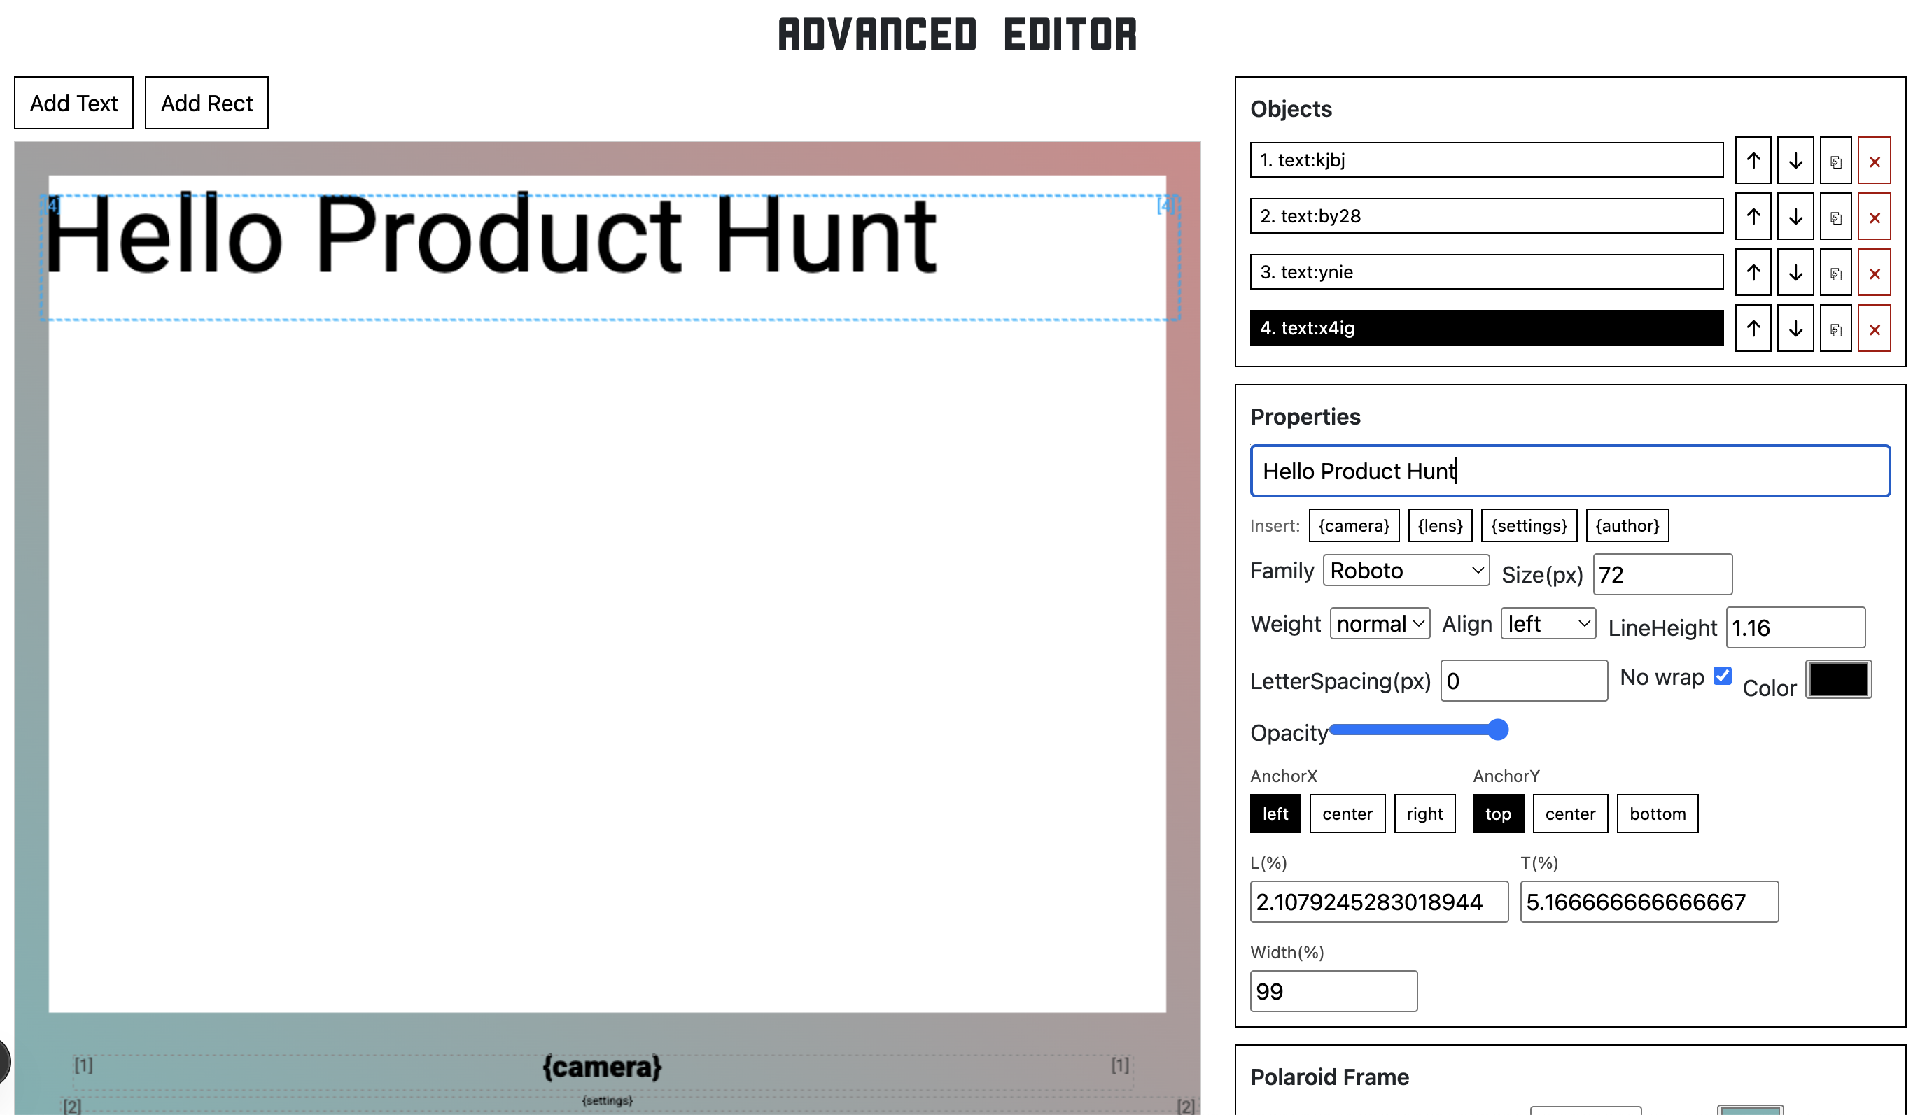Screen dimensions: 1925x1115
Task: Move text:kjbj object down
Action: 1795,160
